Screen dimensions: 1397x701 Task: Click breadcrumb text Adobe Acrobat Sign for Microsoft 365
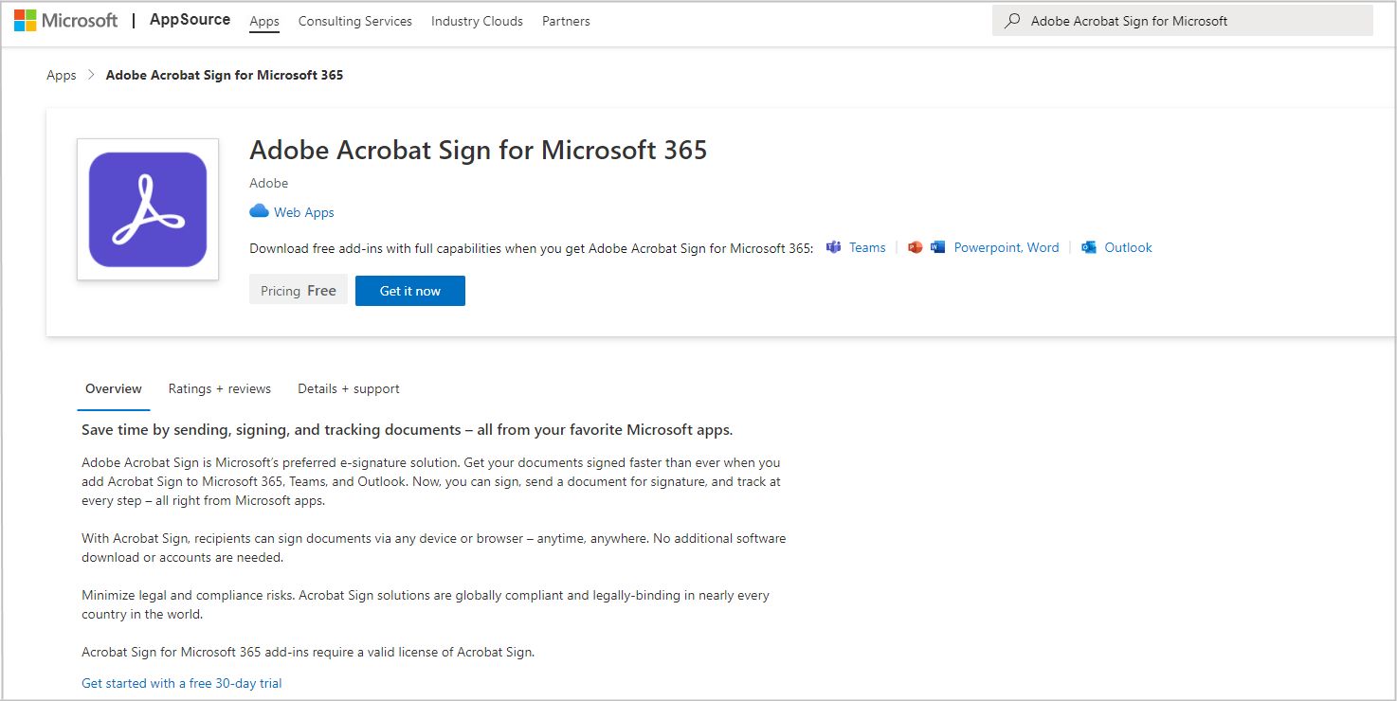coord(225,75)
